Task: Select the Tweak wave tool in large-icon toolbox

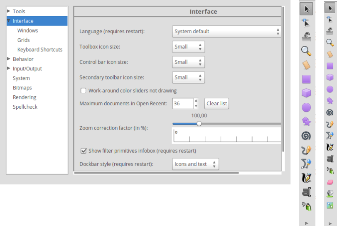Action: [306, 37]
